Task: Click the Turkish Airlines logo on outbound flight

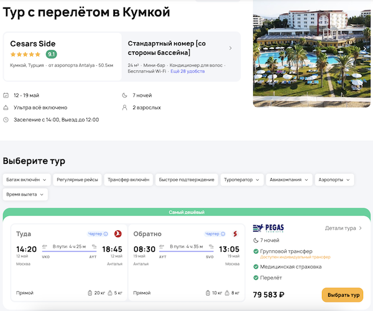Action: pos(116,234)
